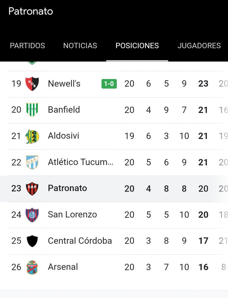Open the San Lorenzo team link
228x298 pixels.
coord(73,215)
